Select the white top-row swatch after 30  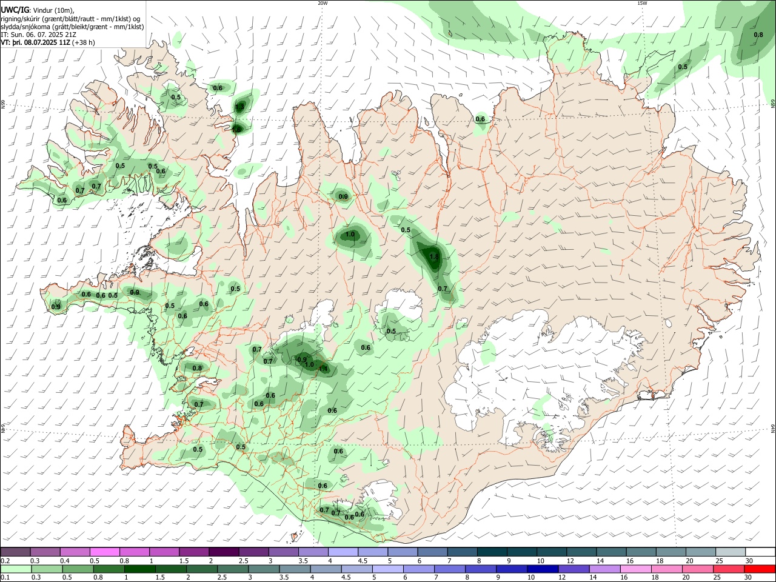point(760,552)
